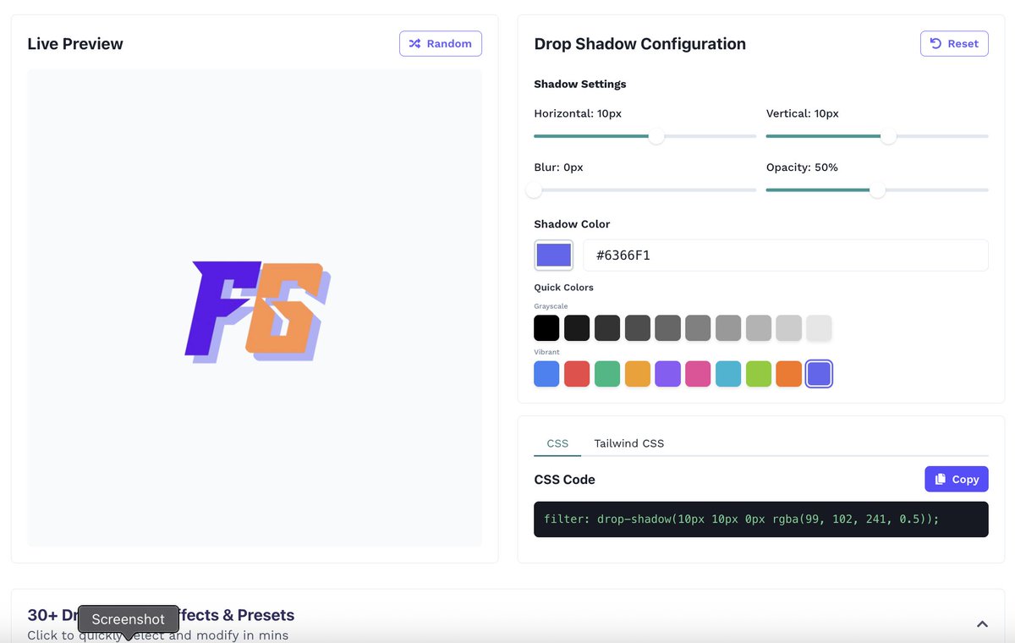Click the Drop Shadow Configuration heading
The width and height of the screenshot is (1015, 643).
[x=640, y=44]
